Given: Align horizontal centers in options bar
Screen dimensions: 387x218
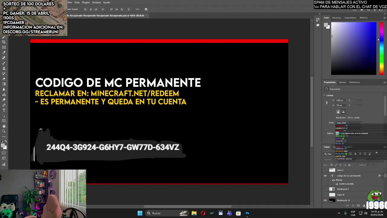Looking at the screenshot, I should (x=91, y=9).
